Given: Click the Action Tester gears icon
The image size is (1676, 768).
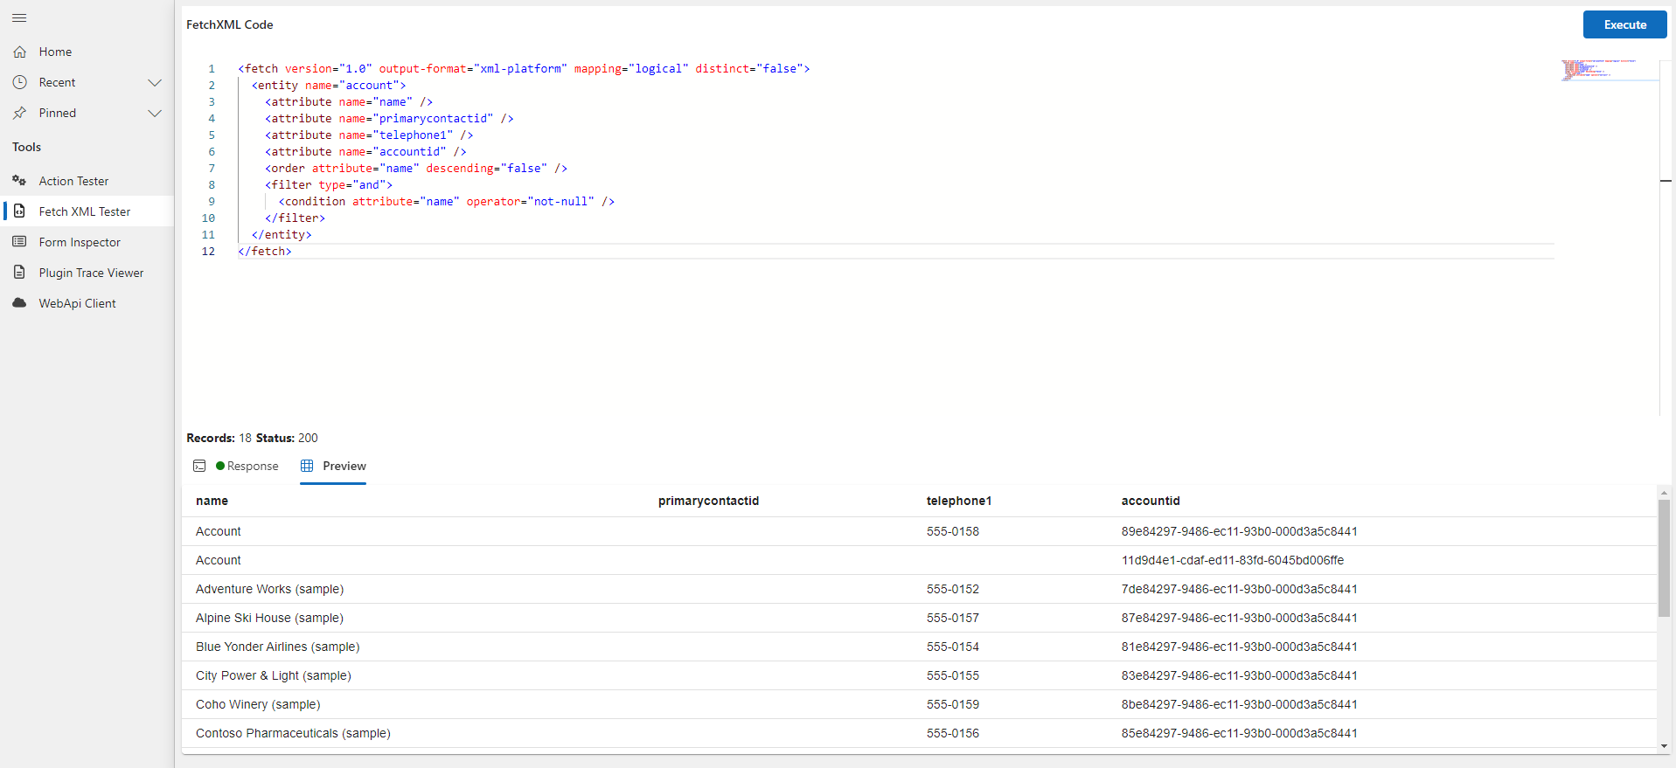Looking at the screenshot, I should [19, 181].
